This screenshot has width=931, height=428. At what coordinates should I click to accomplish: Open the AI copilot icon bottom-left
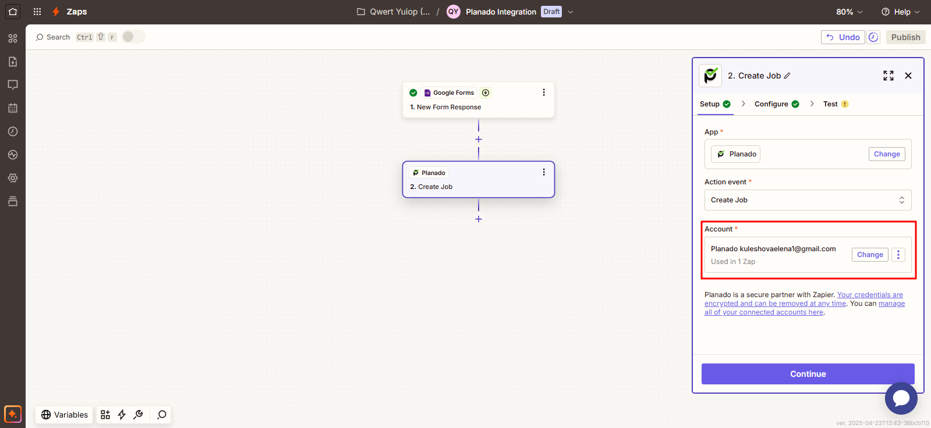point(13,414)
